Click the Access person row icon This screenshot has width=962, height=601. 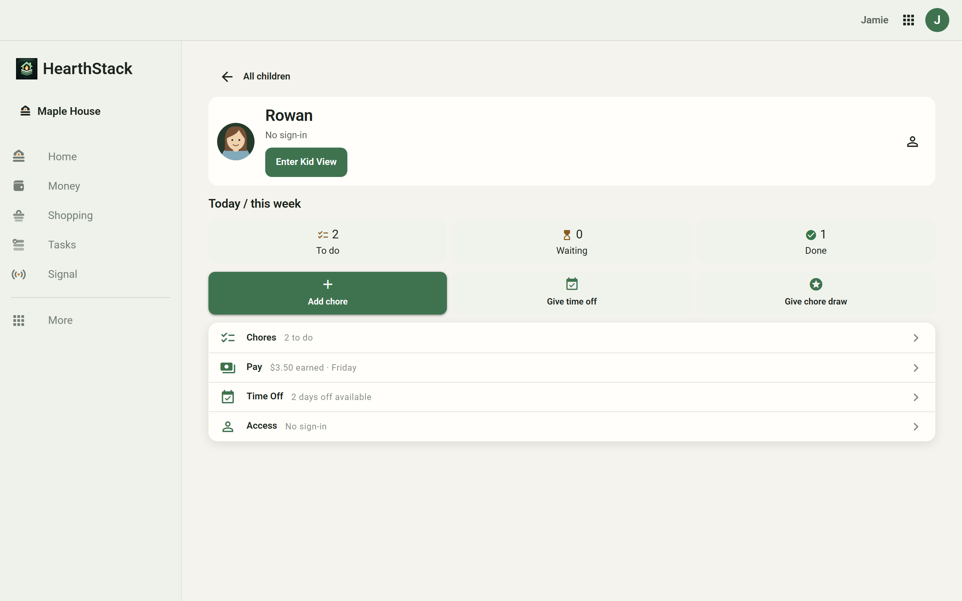pyautogui.click(x=228, y=426)
